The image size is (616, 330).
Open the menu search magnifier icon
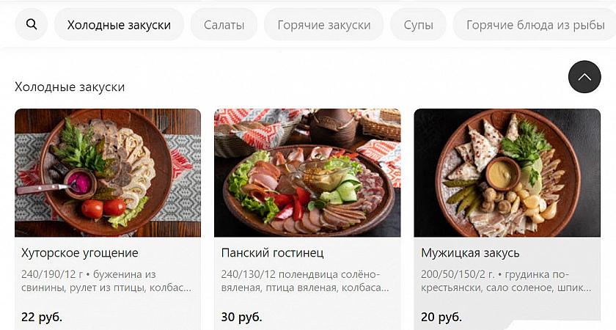(32, 24)
